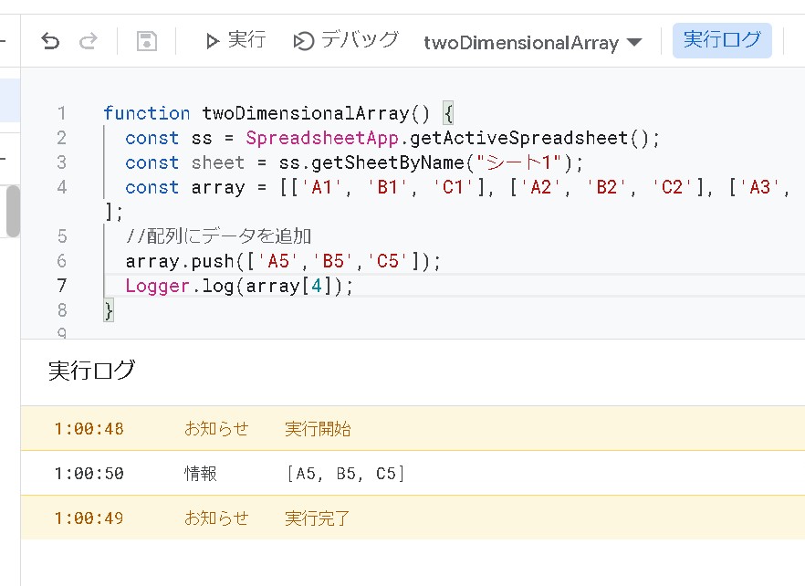This screenshot has height=586, width=805.
Task: Open the twoDimensionalArray function dropdown
Action: (x=533, y=42)
